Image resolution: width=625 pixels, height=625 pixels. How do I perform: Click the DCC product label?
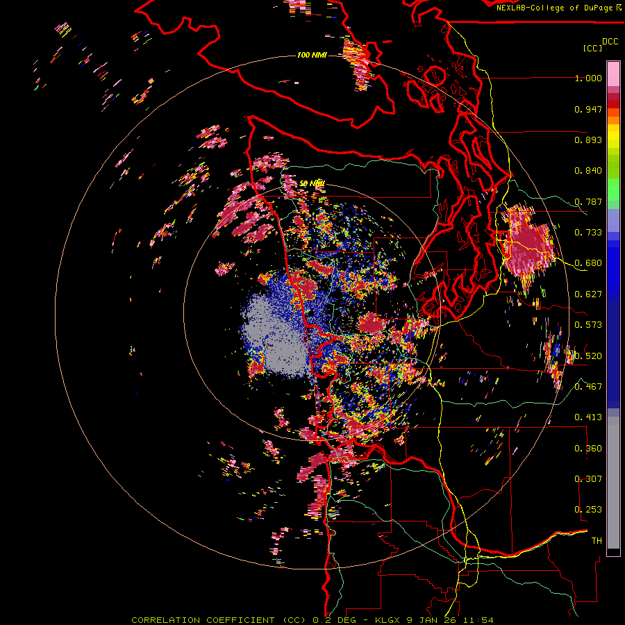pos(610,42)
